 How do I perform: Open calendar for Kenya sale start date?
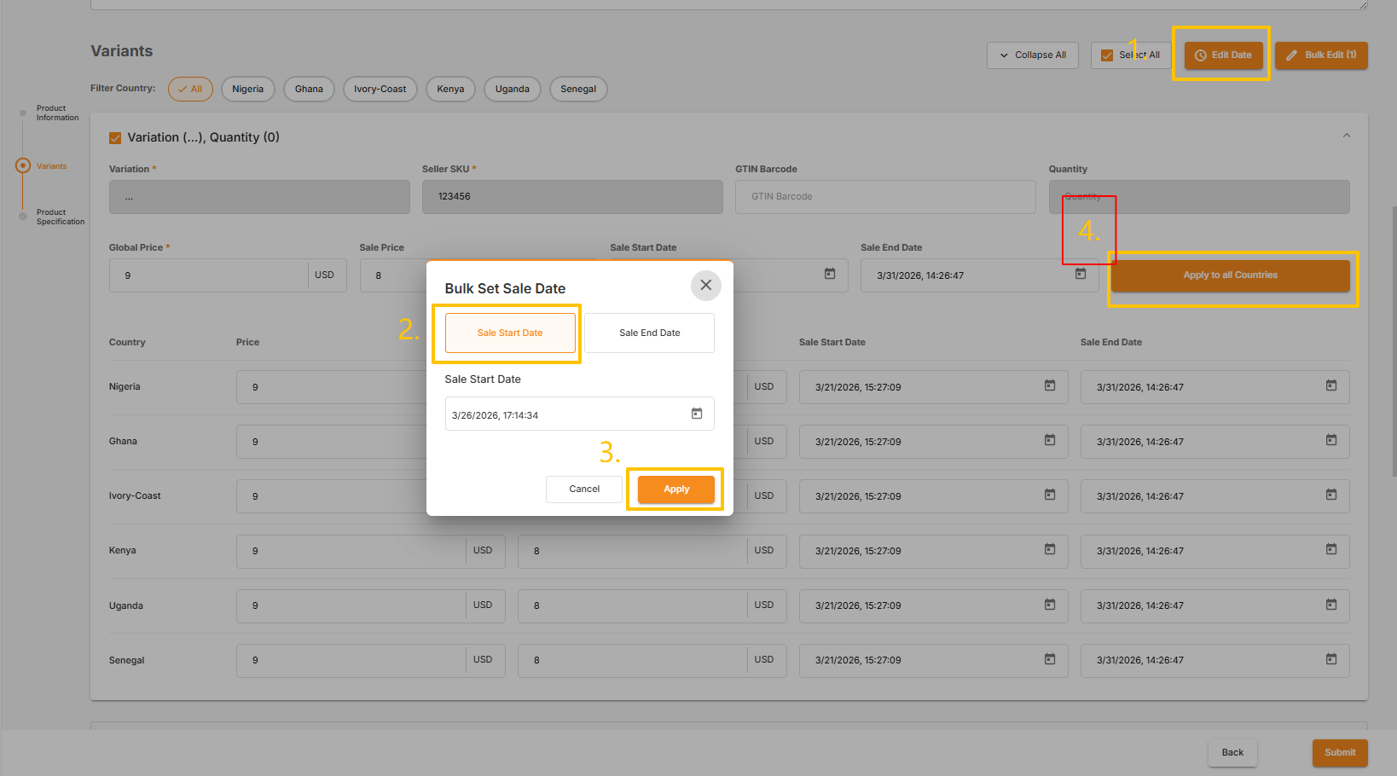click(x=1049, y=550)
